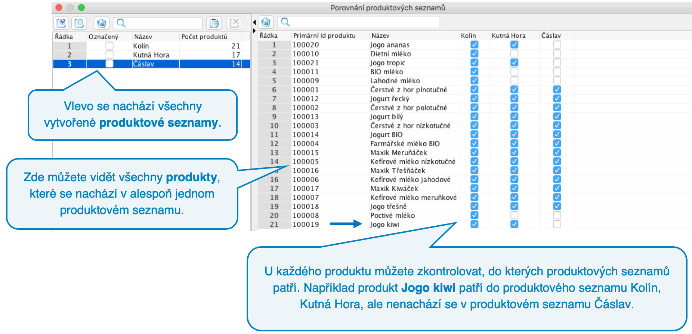Focus the right products search field
Screen dimensions: 692x334
(359, 22)
